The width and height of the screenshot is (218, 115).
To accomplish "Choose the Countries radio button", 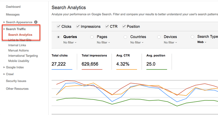I will coord(125,37).
